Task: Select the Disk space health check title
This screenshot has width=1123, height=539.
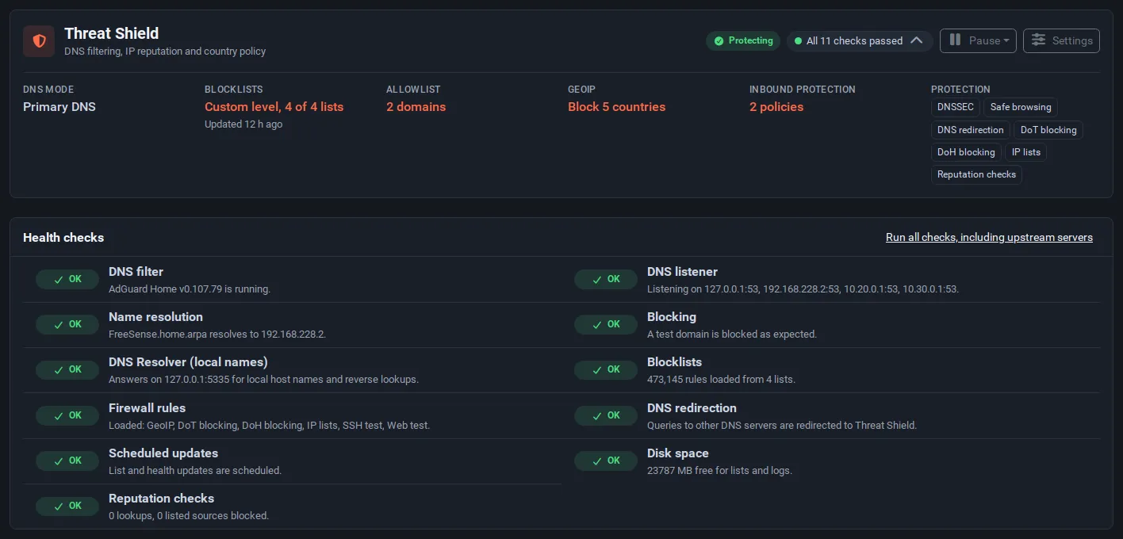Action: coord(678,453)
